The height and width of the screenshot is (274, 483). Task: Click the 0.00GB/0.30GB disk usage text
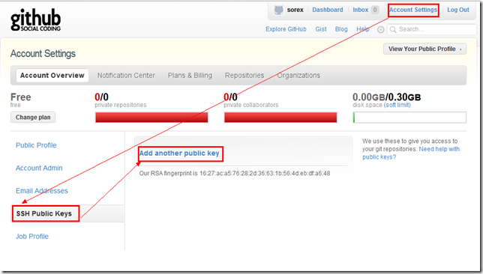coord(386,97)
